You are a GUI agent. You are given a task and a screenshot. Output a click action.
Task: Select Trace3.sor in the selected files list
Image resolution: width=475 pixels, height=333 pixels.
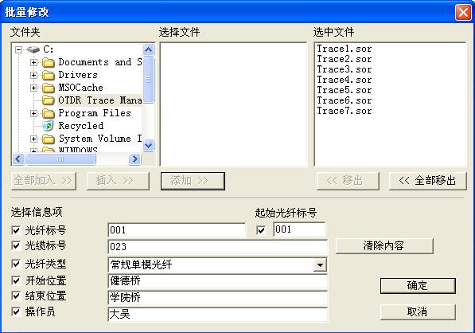coord(345,69)
